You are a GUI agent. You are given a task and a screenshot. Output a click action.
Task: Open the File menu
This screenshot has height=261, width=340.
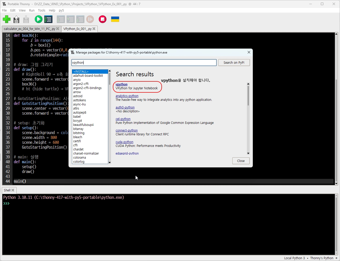click(x=4, y=10)
